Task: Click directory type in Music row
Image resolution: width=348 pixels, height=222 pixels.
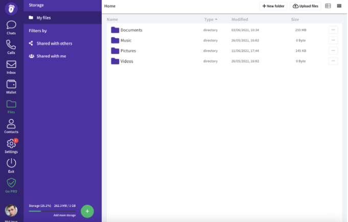Action: pos(210,40)
